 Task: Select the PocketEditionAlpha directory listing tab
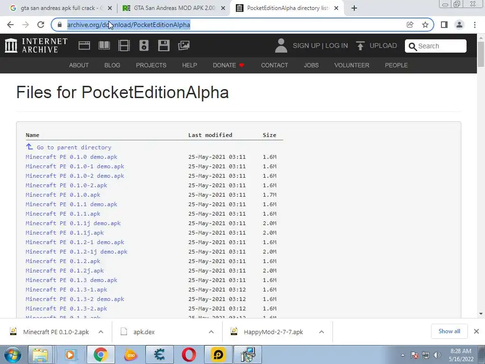click(x=287, y=9)
